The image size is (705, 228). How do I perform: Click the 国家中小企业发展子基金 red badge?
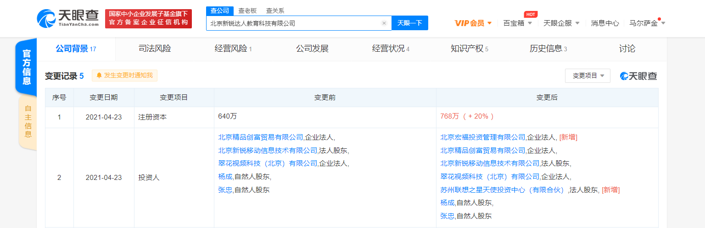point(148,19)
